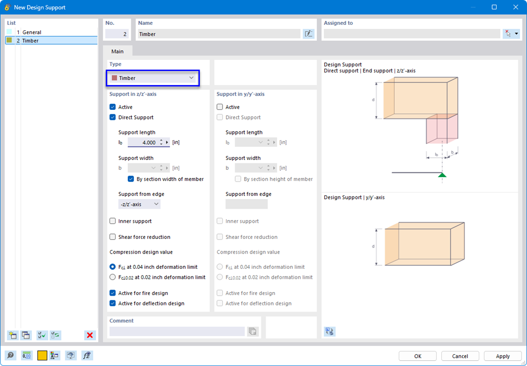
Task: Select General in the list
Action: (x=32, y=32)
